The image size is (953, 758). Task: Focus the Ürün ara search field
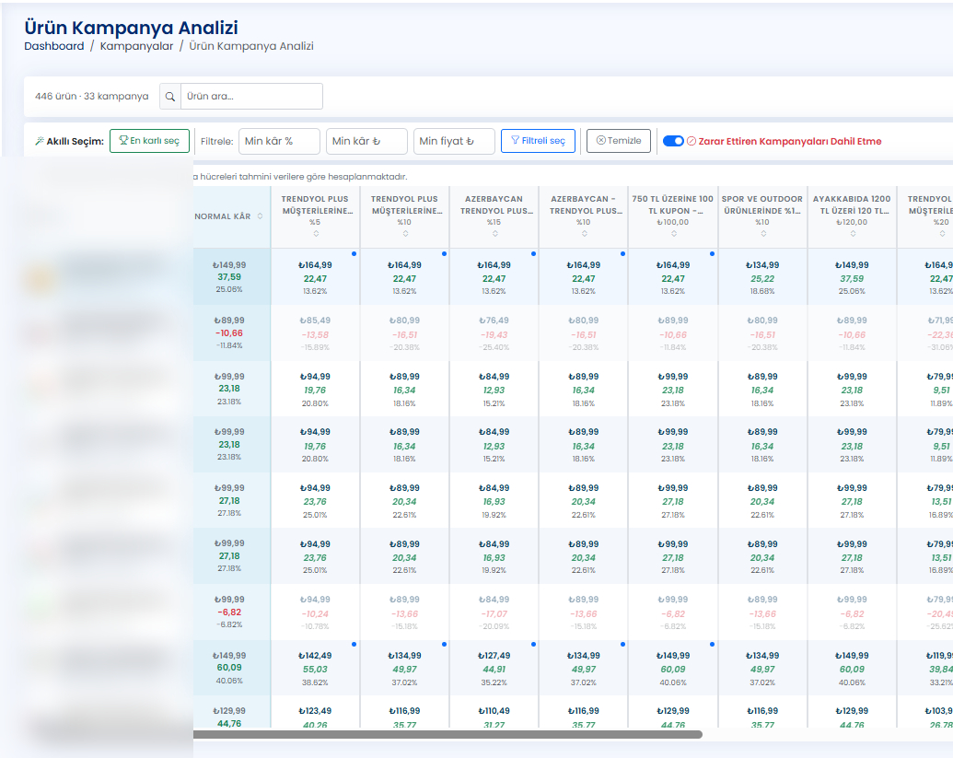251,97
